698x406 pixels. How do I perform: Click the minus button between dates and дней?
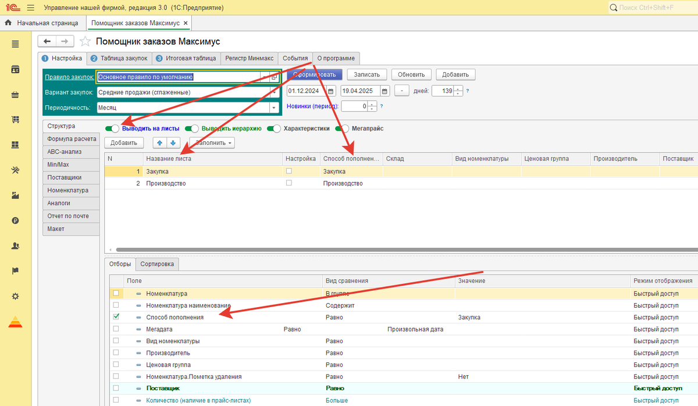coord(401,91)
